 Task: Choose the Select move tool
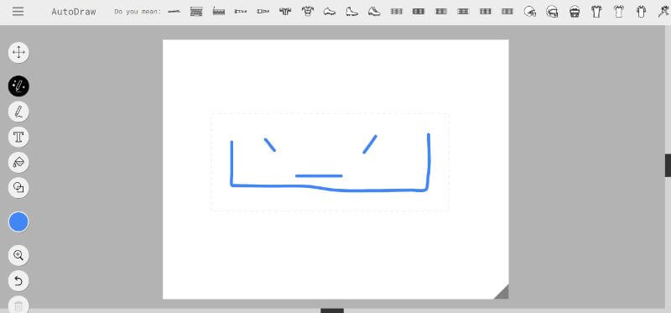click(x=18, y=53)
